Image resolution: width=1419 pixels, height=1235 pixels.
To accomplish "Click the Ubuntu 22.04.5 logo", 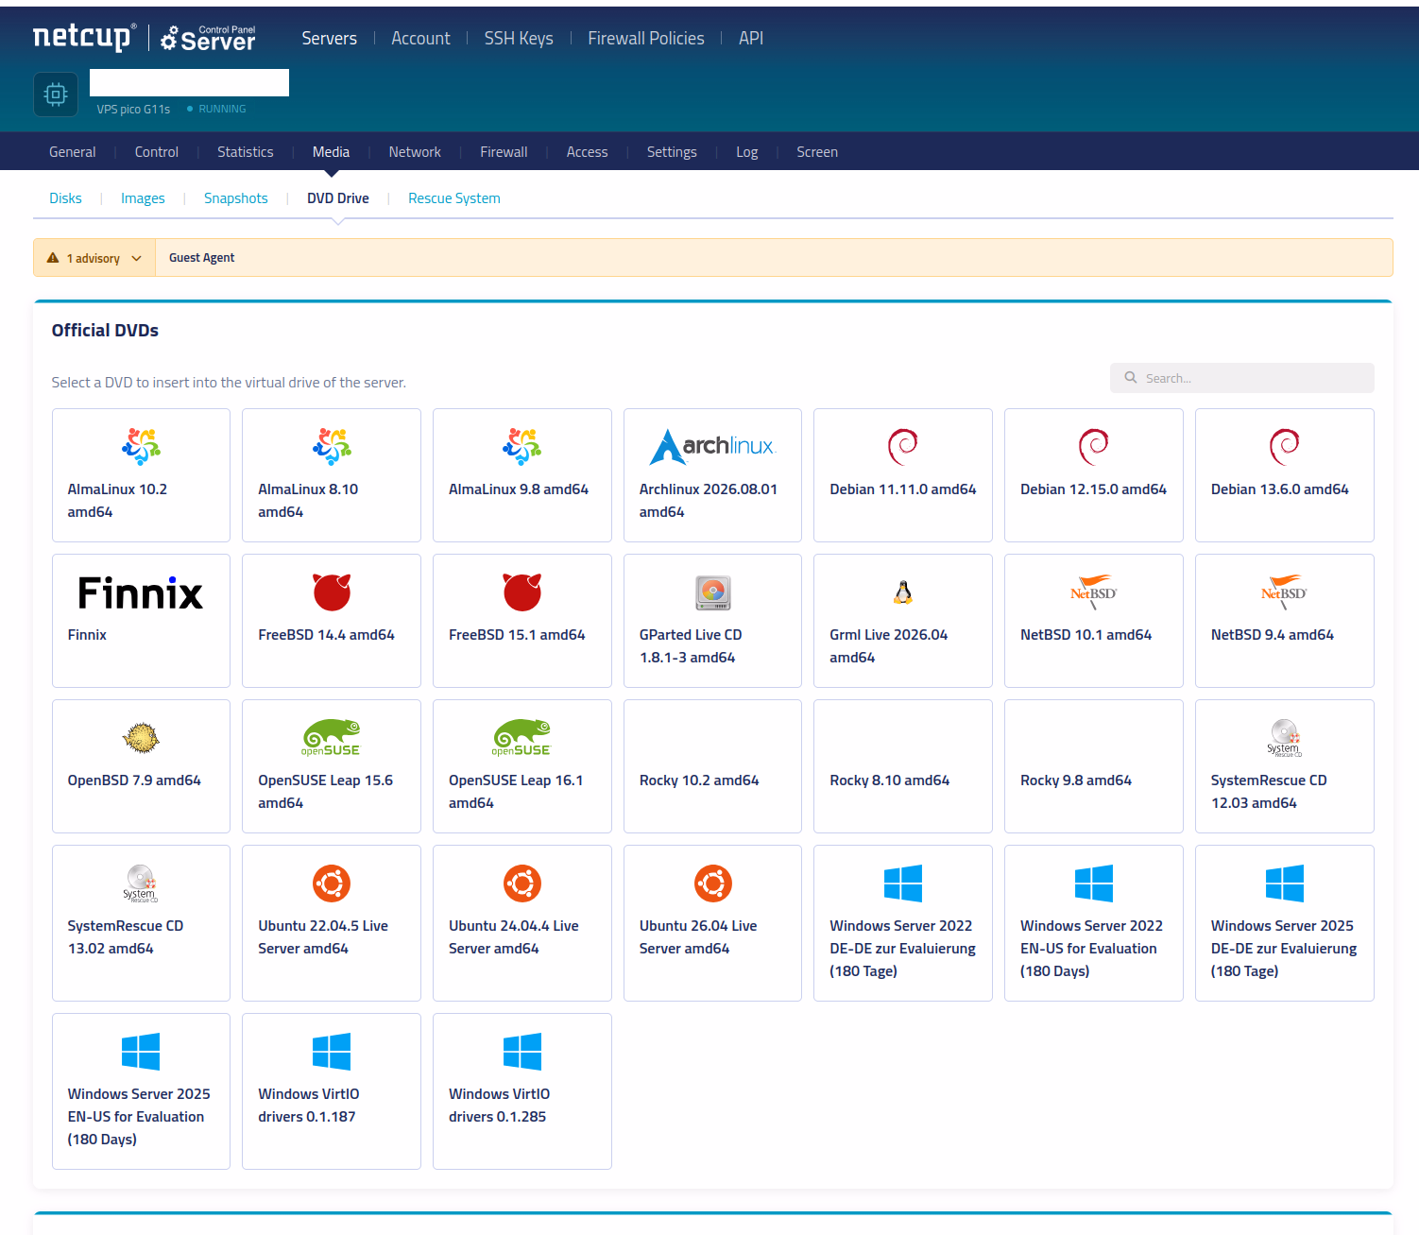I will (332, 883).
